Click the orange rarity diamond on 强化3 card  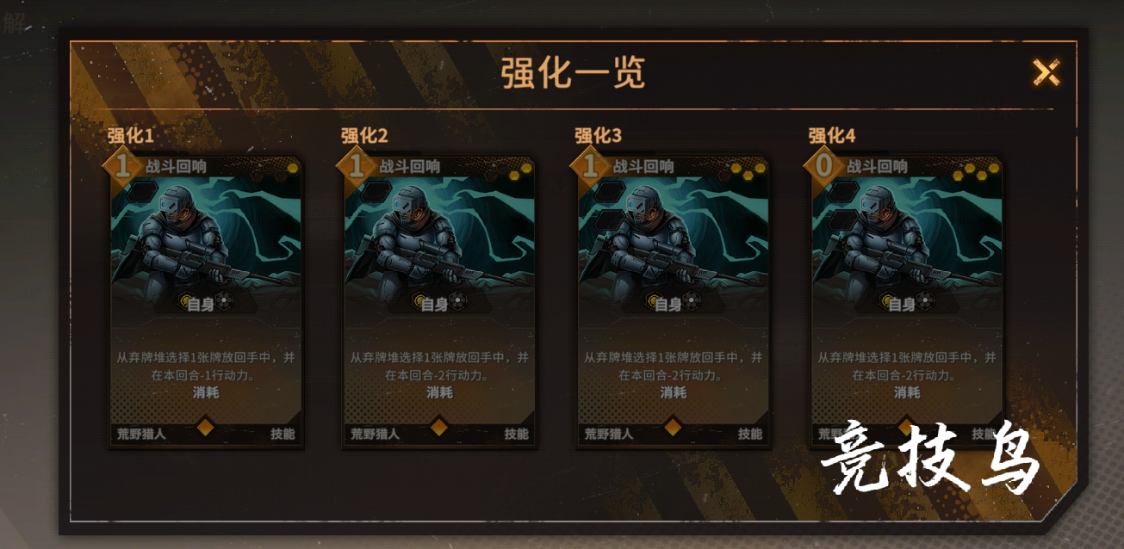pyautogui.click(x=674, y=427)
